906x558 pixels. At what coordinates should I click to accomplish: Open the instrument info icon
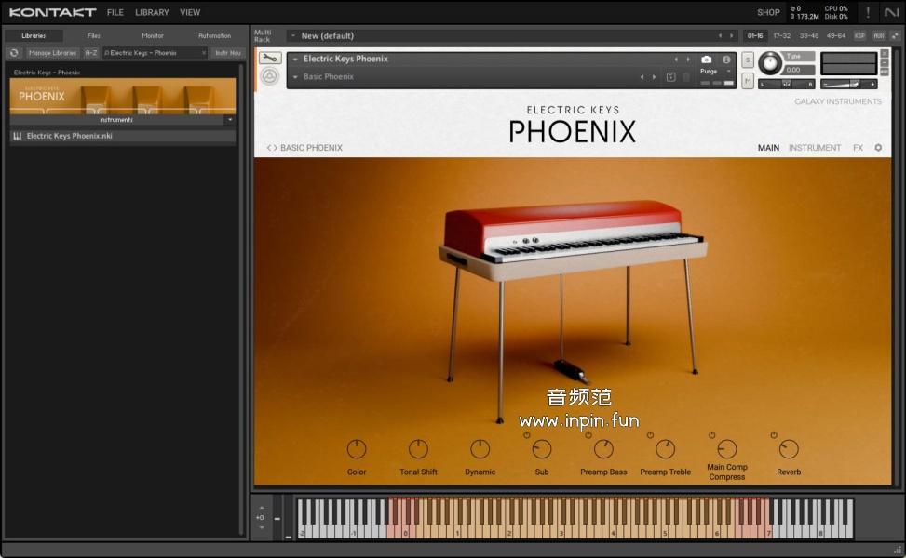(x=726, y=60)
